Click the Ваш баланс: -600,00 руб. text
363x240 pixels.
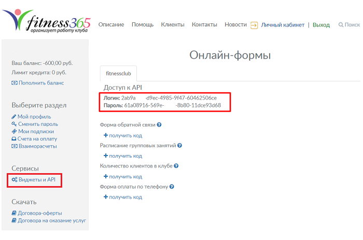pos(42,63)
